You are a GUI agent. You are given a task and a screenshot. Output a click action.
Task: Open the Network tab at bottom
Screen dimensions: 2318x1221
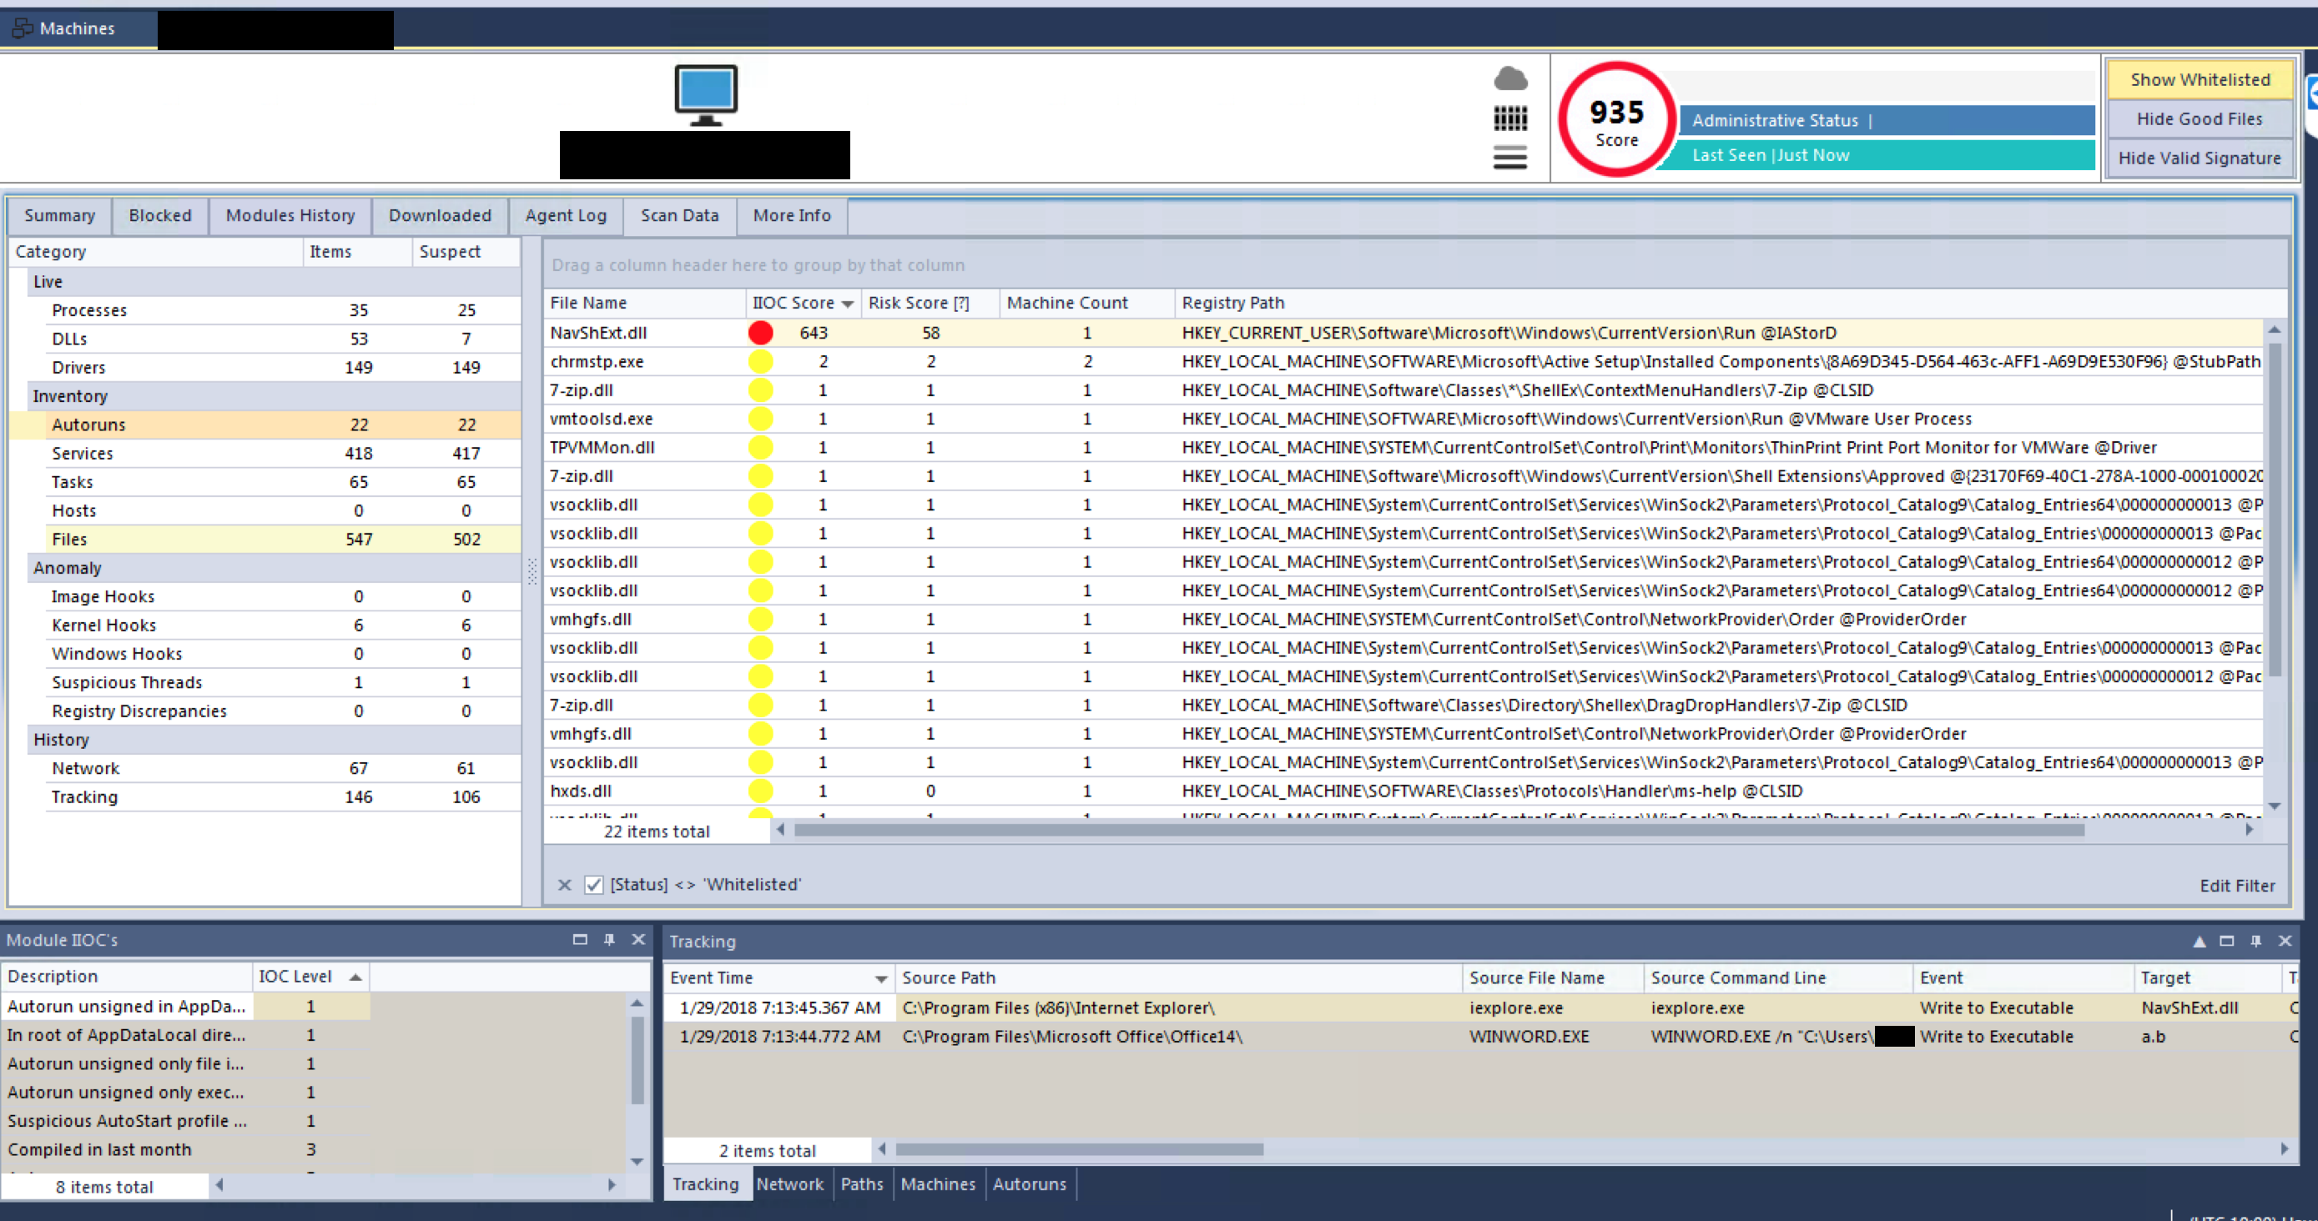click(x=789, y=1184)
